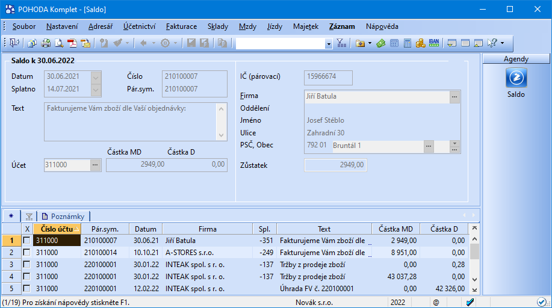The image size is (552, 308).
Task: Tick checkbox for Úhrada FV row
Action: point(26,288)
